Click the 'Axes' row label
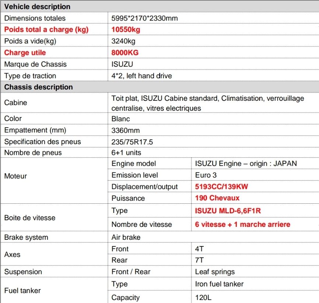This screenshot has height=303, width=319. coord(12,255)
